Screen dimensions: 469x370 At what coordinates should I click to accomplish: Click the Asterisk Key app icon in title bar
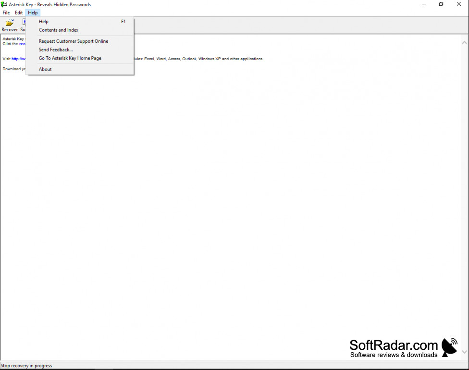click(x=4, y=4)
